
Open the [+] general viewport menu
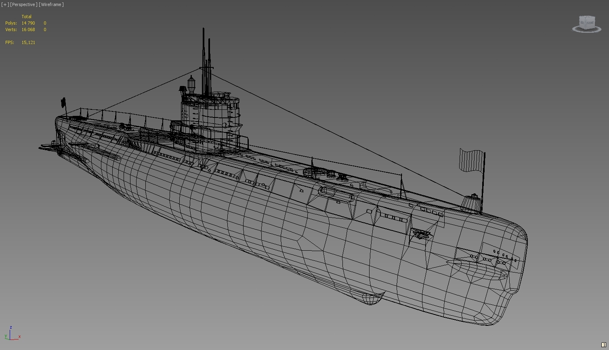pyautogui.click(x=5, y=4)
